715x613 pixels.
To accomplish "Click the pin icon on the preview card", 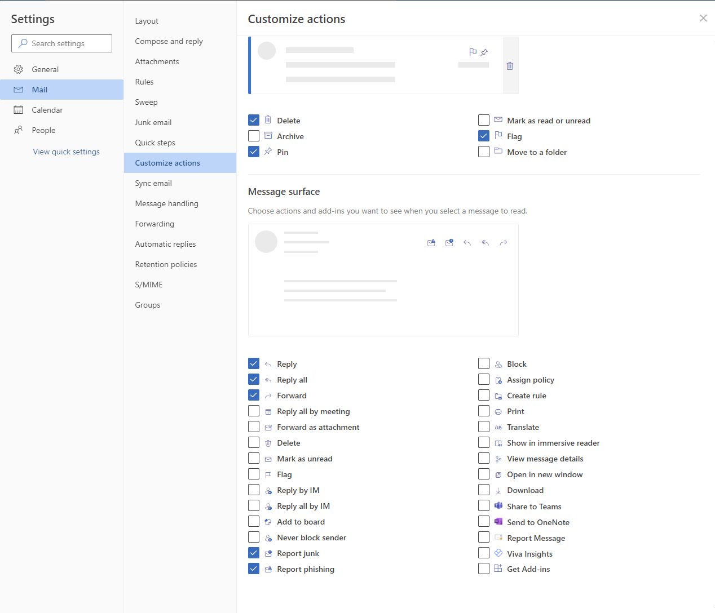I will 484,52.
